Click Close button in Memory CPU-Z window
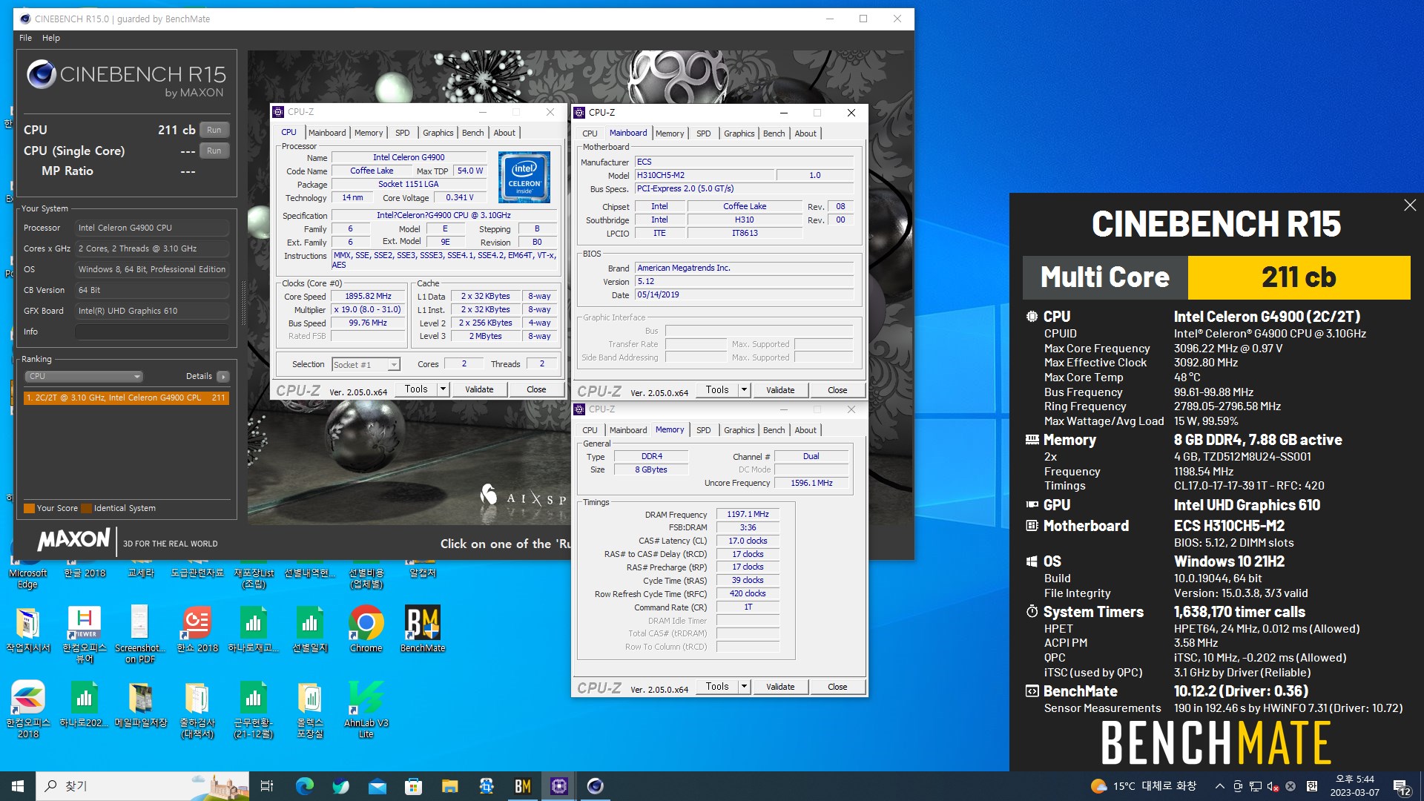Viewport: 1424px width, 801px height. click(837, 687)
